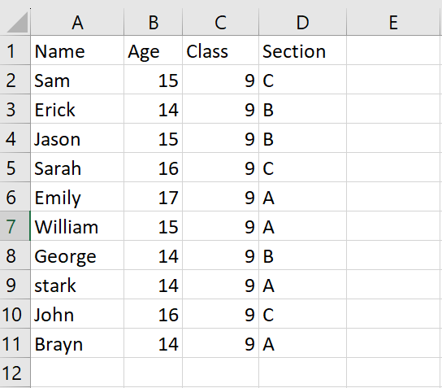
Task: Select row 1 header
Action: coord(15,50)
